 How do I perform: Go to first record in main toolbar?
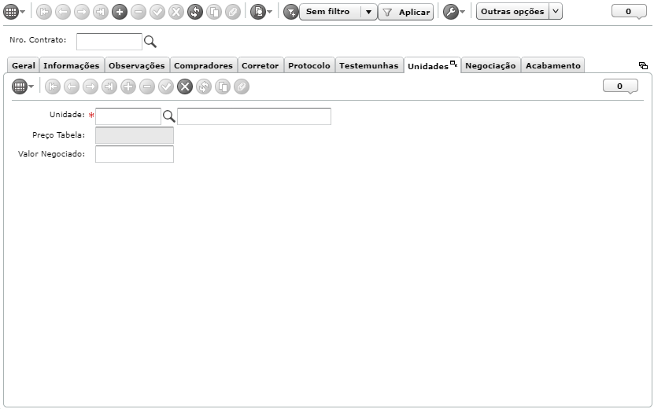pos(44,12)
